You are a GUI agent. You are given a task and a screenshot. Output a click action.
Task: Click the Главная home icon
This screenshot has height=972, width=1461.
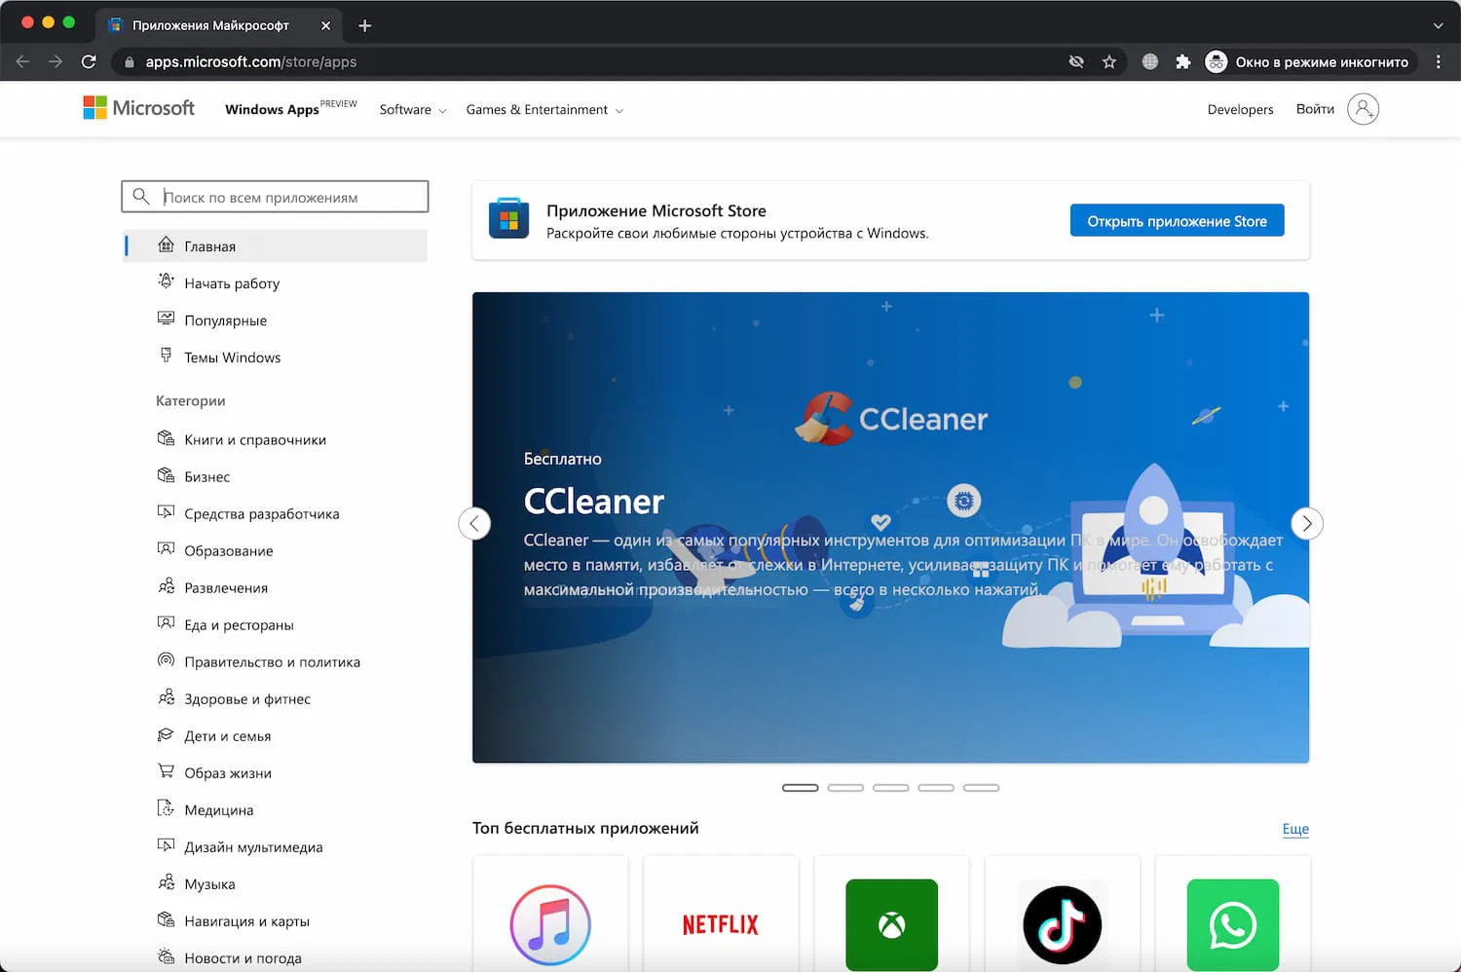tap(166, 245)
